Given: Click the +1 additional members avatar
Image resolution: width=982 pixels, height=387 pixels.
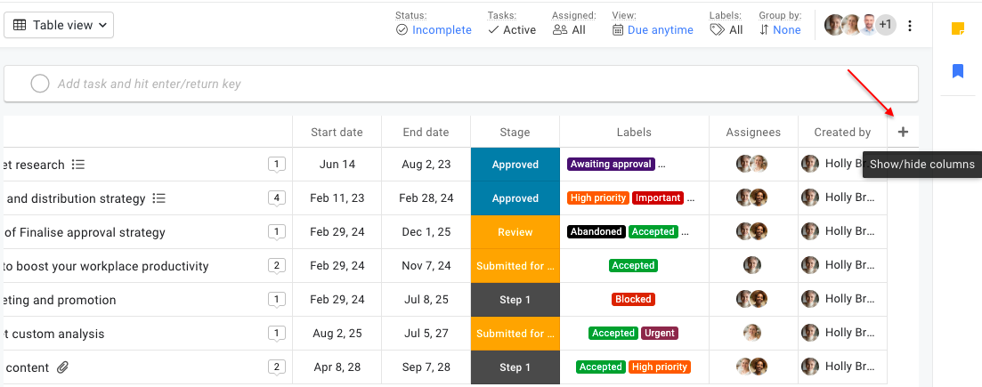Looking at the screenshot, I should (884, 26).
